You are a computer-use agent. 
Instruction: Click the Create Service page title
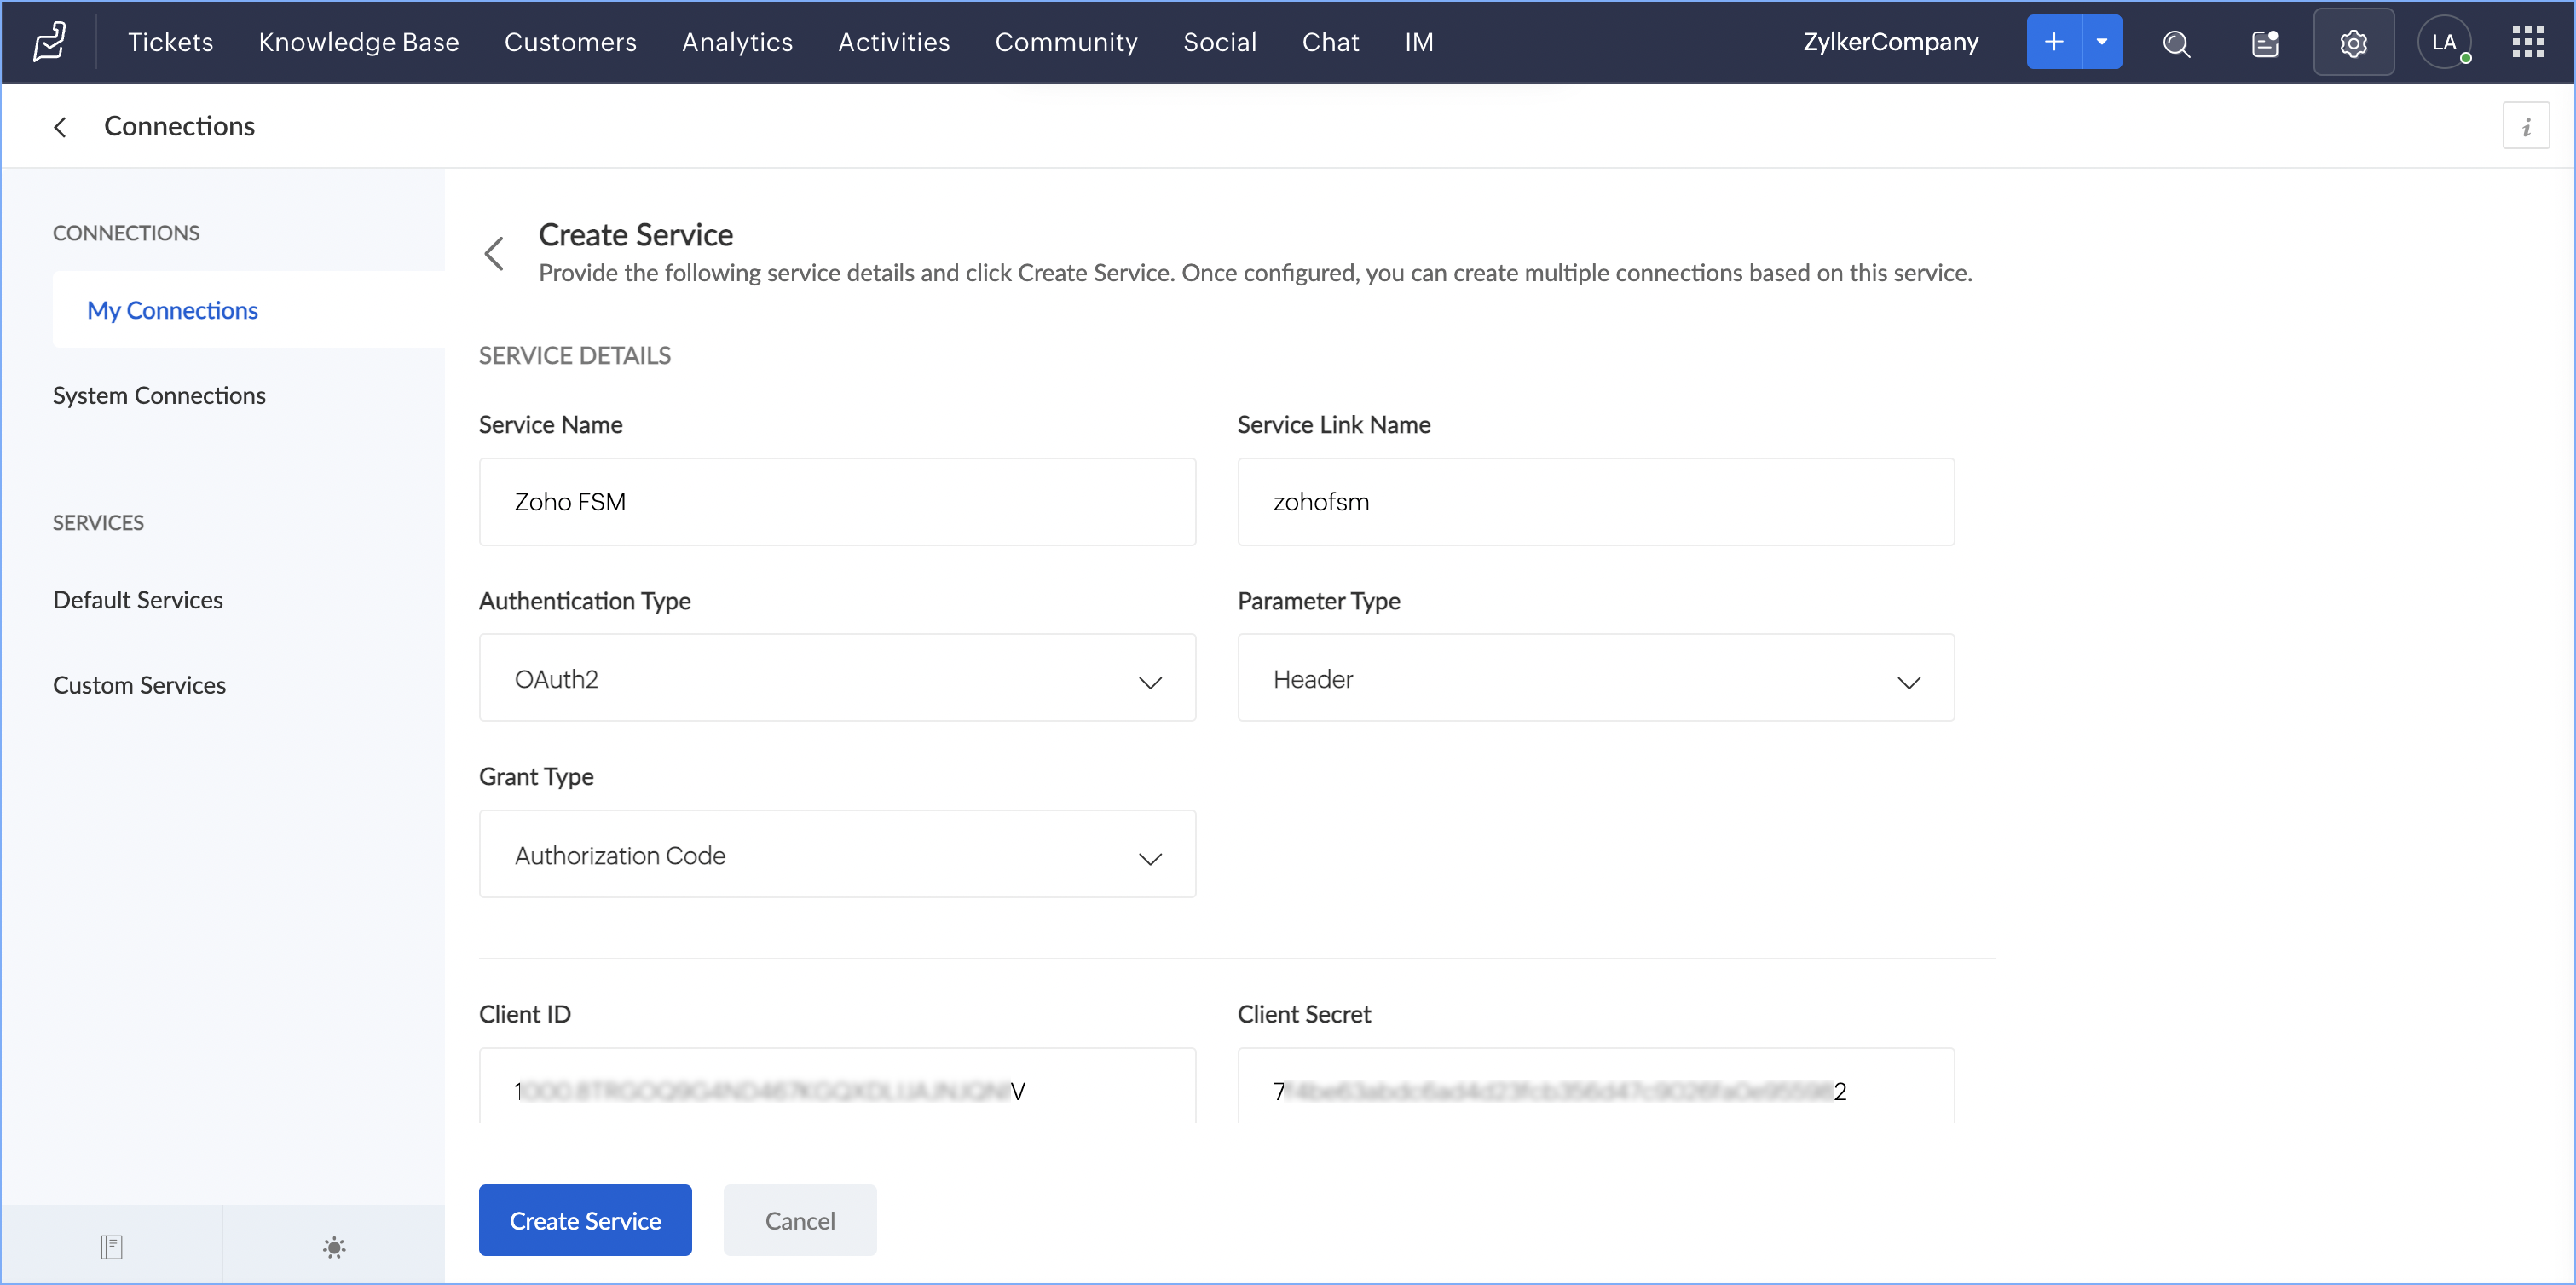636,234
